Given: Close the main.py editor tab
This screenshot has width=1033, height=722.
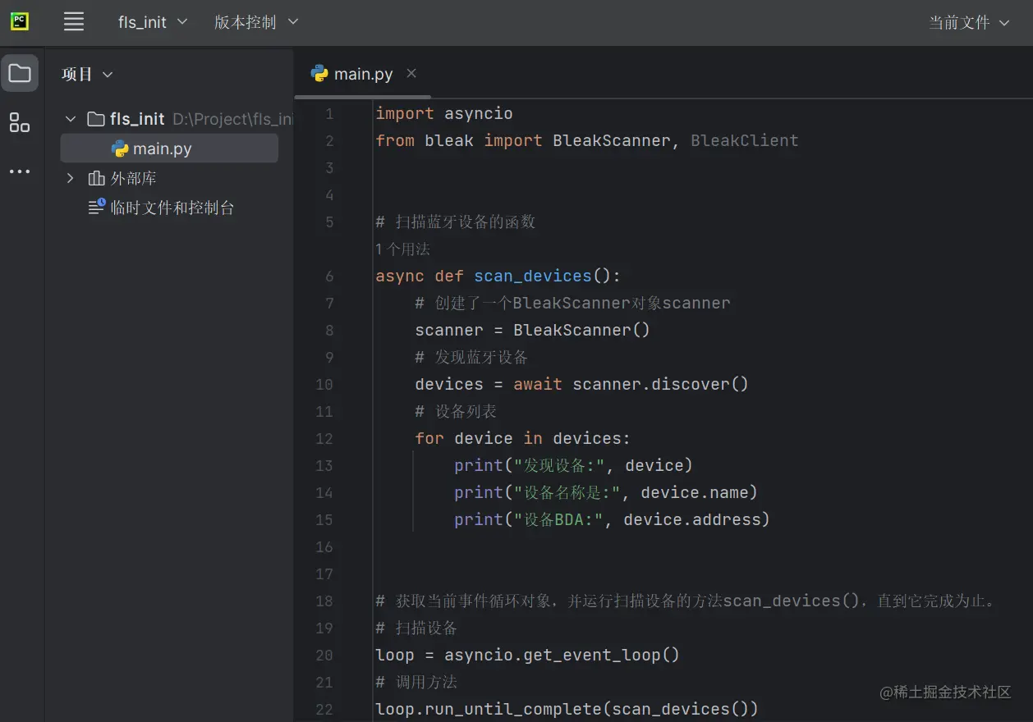Looking at the screenshot, I should [411, 73].
